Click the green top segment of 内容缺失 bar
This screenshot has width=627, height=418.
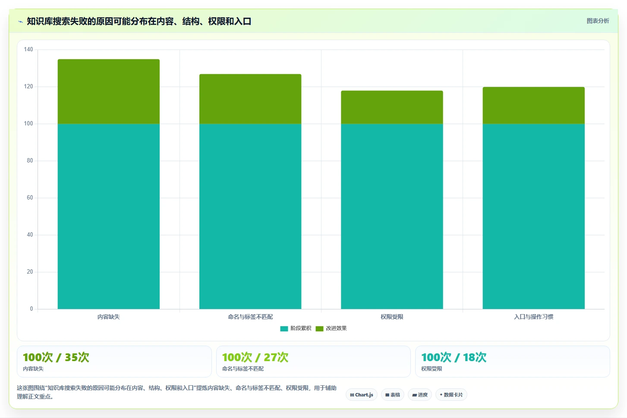tap(109, 91)
